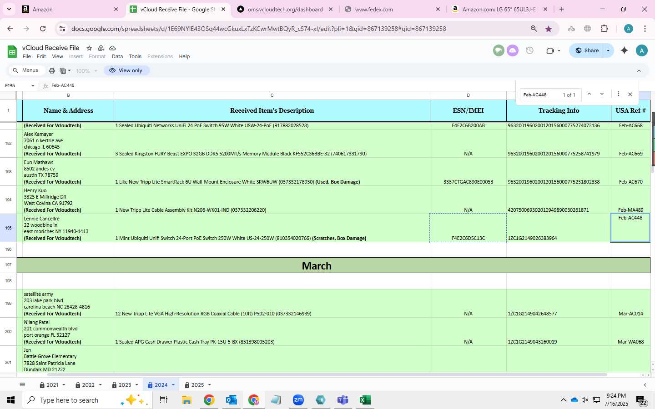The height and width of the screenshot is (409, 655).
Task: Open the File menu
Action: 27,56
